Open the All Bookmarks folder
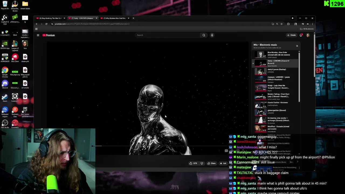Screen dimensions: 345x194 (x=307, y=29)
